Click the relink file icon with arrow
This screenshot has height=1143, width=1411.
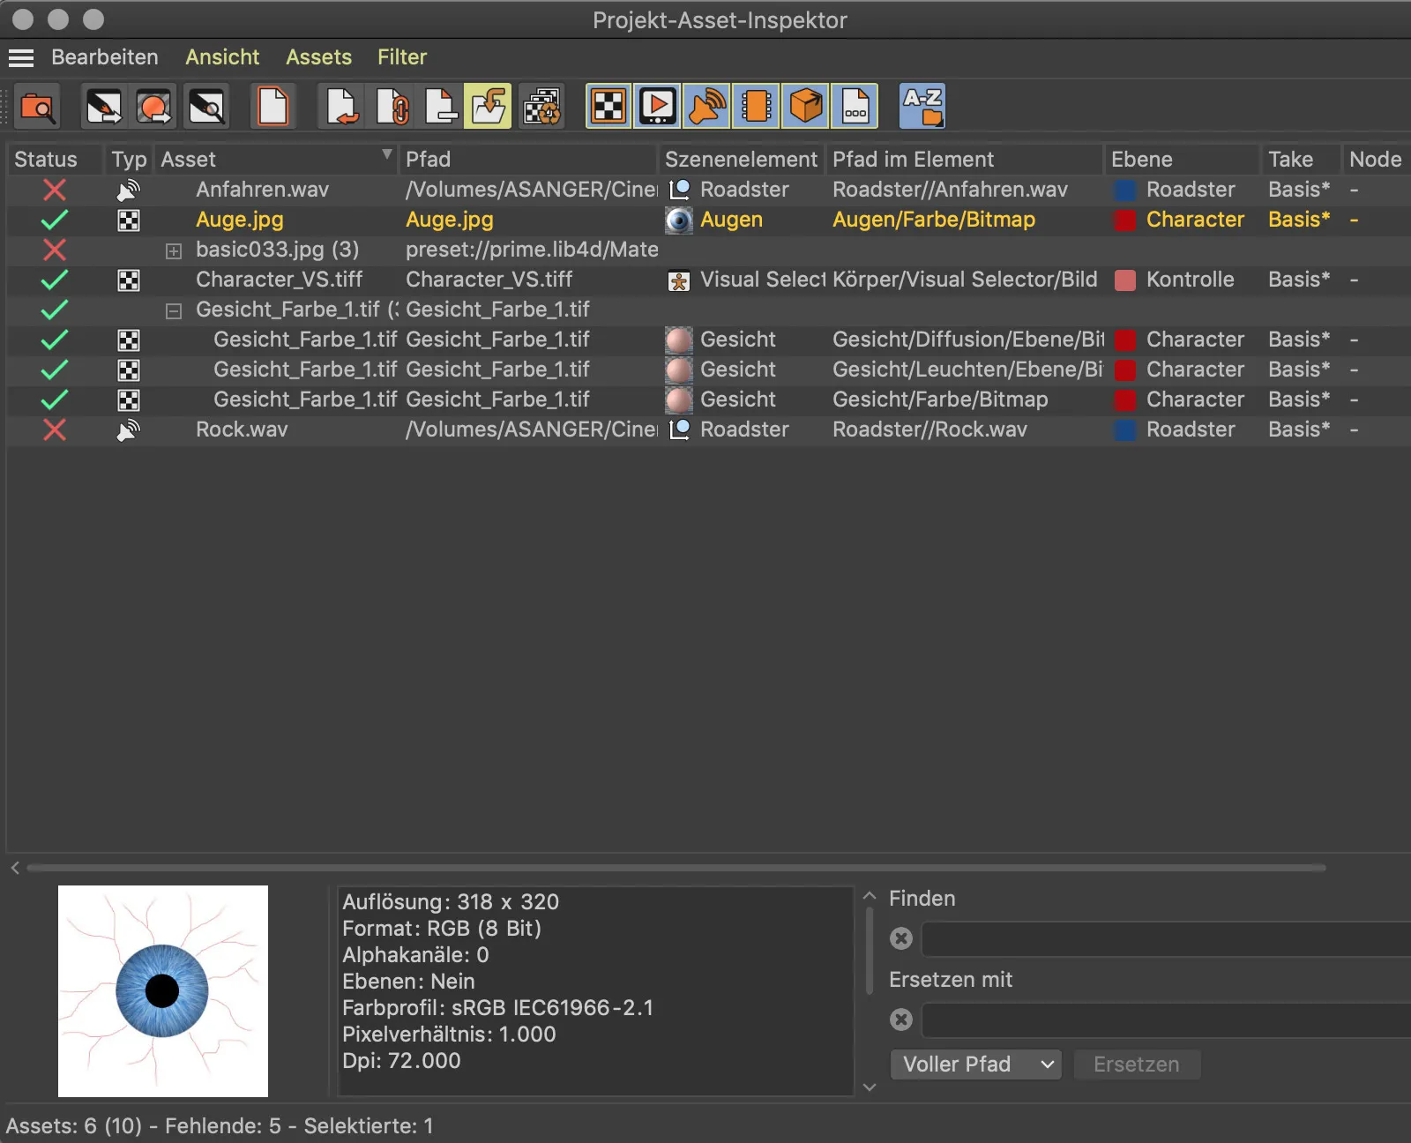pos(341,106)
